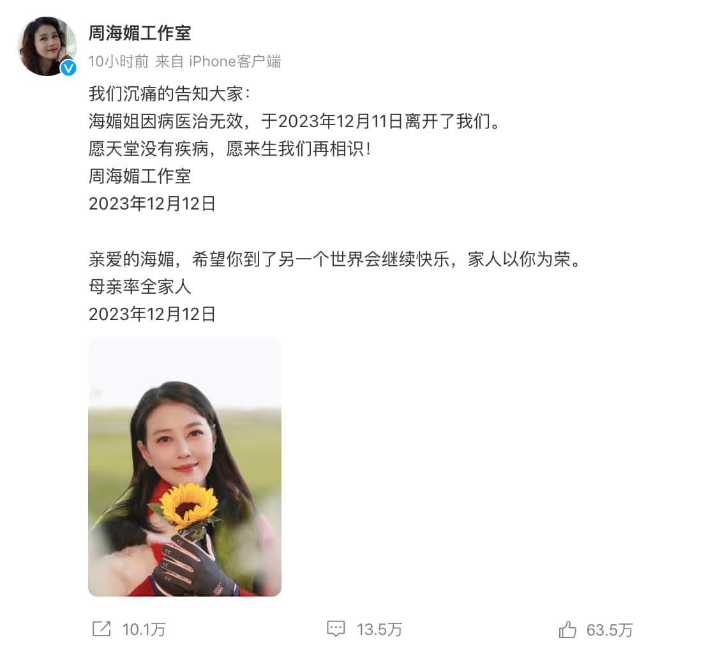This screenshot has height=649, width=720.
Task: Open comments via speech bubble icon
Action: click(x=336, y=629)
